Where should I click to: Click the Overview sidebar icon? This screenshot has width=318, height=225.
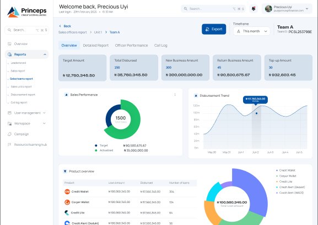coord(9,44)
